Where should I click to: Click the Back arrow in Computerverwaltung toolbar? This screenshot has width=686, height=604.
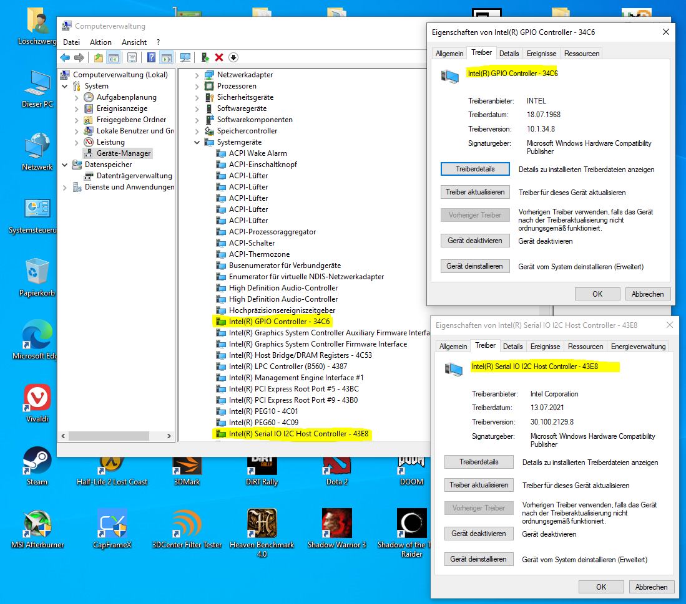pos(65,57)
